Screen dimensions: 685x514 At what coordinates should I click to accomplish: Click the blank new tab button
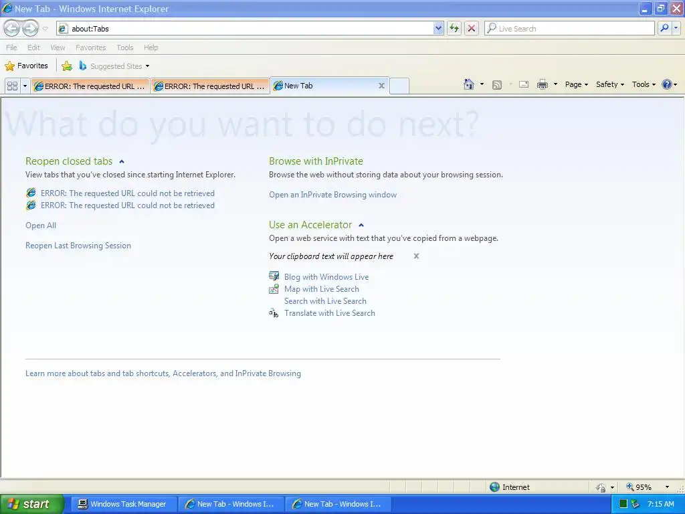(x=399, y=86)
